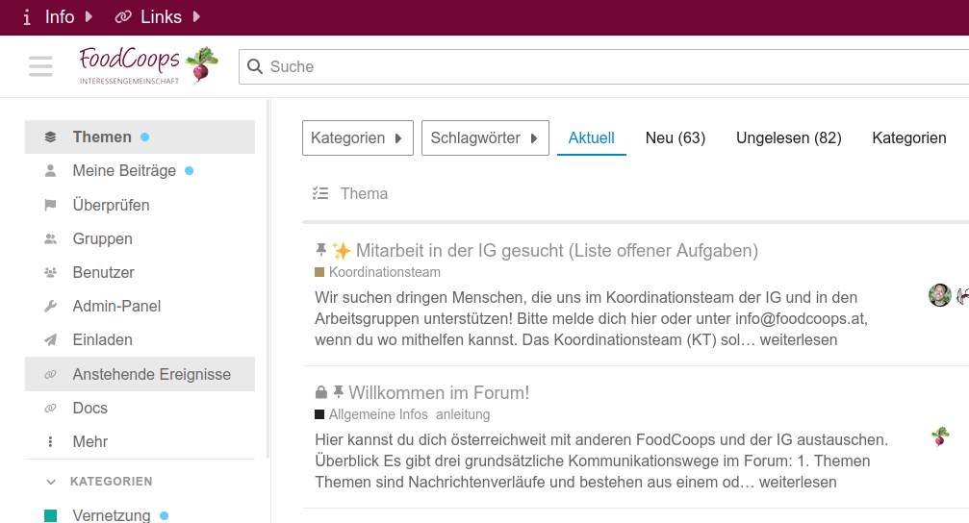Expand the Kategorien filter dropdown
Screen dimensions: 969x523
[357, 137]
